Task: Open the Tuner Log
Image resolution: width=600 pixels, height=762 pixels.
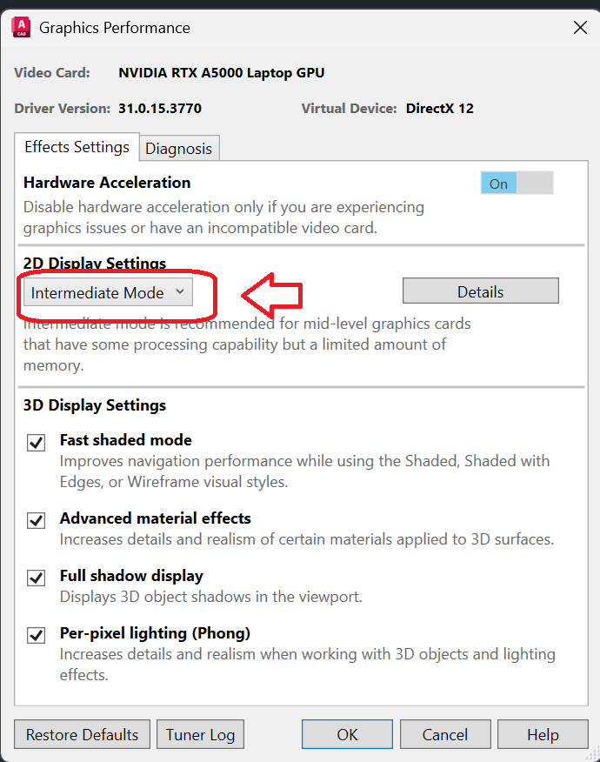Action: click(200, 734)
